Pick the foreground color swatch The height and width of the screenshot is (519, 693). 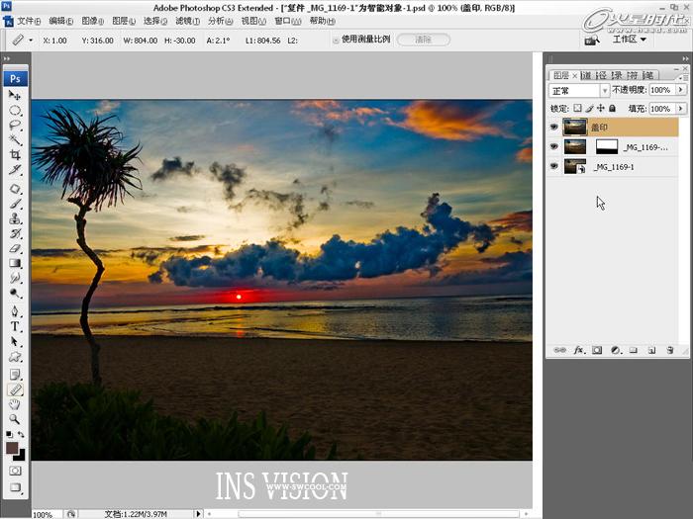point(12,448)
